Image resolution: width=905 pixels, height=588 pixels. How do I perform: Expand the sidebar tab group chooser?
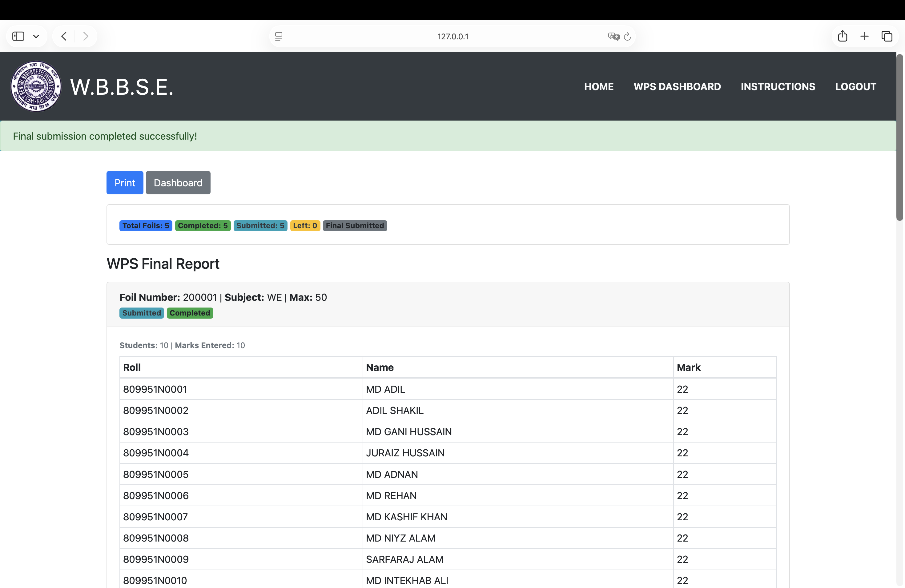click(x=36, y=36)
